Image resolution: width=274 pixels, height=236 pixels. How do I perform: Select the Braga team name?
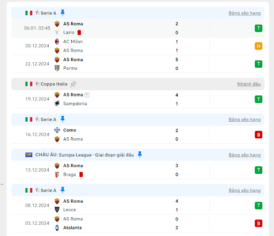[x=70, y=174]
